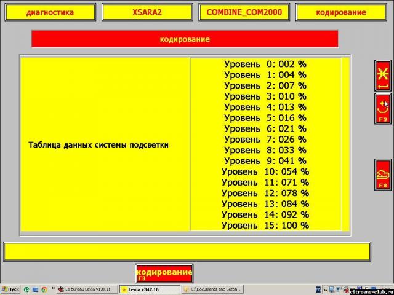Click the red кодирование F3 button

[164, 273]
